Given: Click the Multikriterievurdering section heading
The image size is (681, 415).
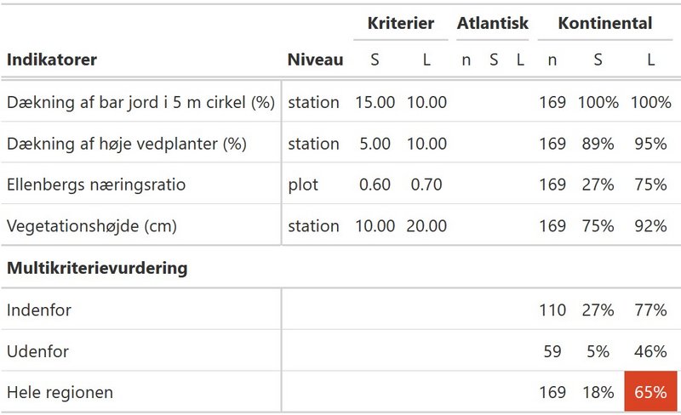Looking at the screenshot, I should coord(97,268).
